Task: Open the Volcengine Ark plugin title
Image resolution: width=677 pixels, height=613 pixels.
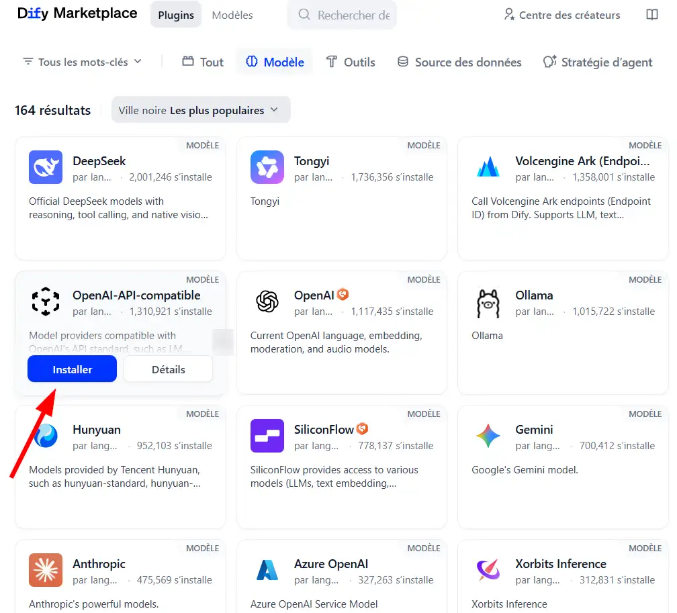Action: coord(582,161)
